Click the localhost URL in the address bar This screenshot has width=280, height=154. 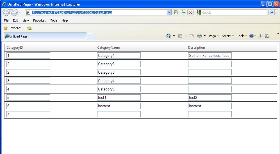[x=72, y=13]
